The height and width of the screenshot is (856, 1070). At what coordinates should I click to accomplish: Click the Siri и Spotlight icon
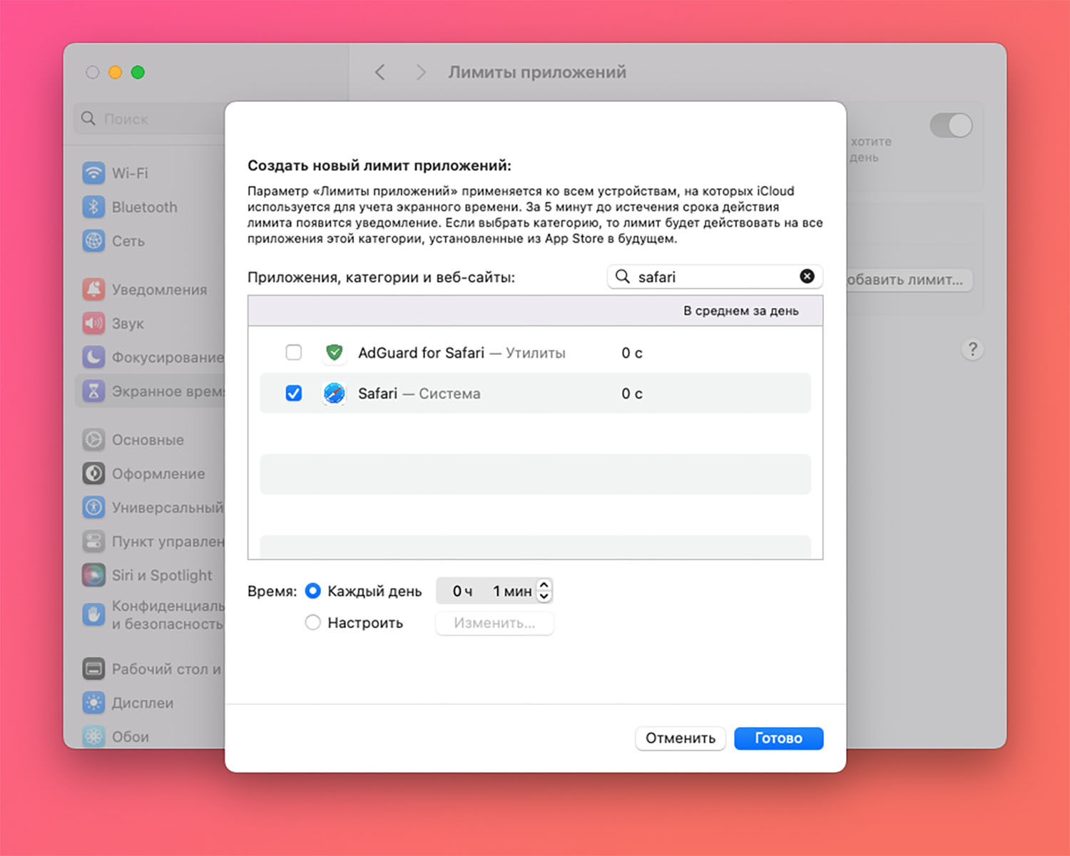[x=93, y=574]
